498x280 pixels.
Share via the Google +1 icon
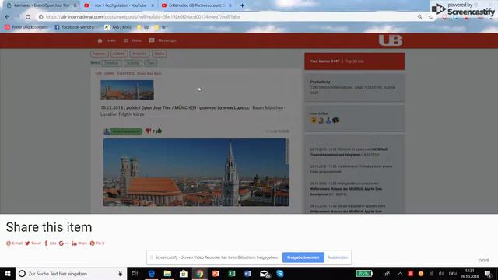[64, 243]
